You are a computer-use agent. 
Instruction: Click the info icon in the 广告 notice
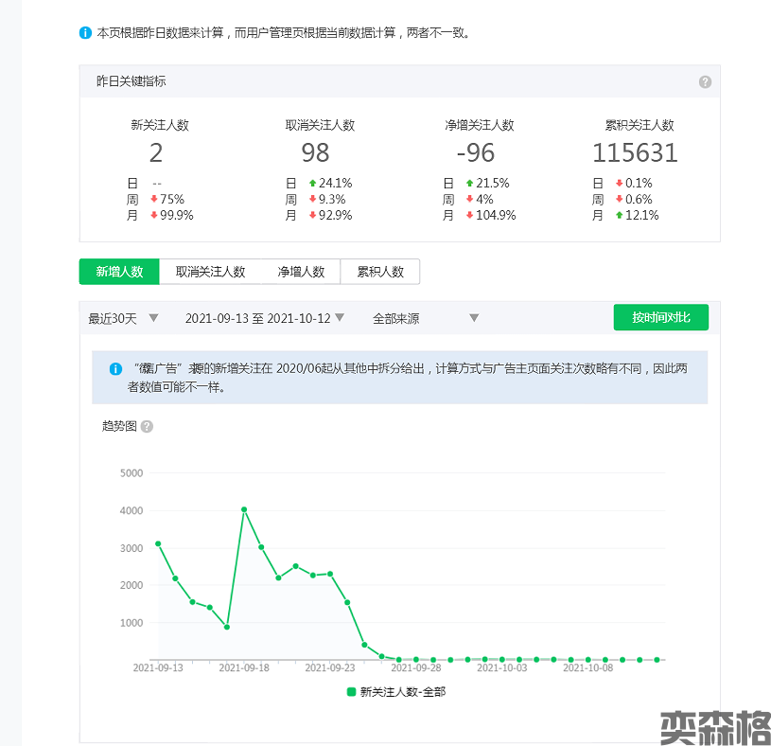pyautogui.click(x=115, y=369)
